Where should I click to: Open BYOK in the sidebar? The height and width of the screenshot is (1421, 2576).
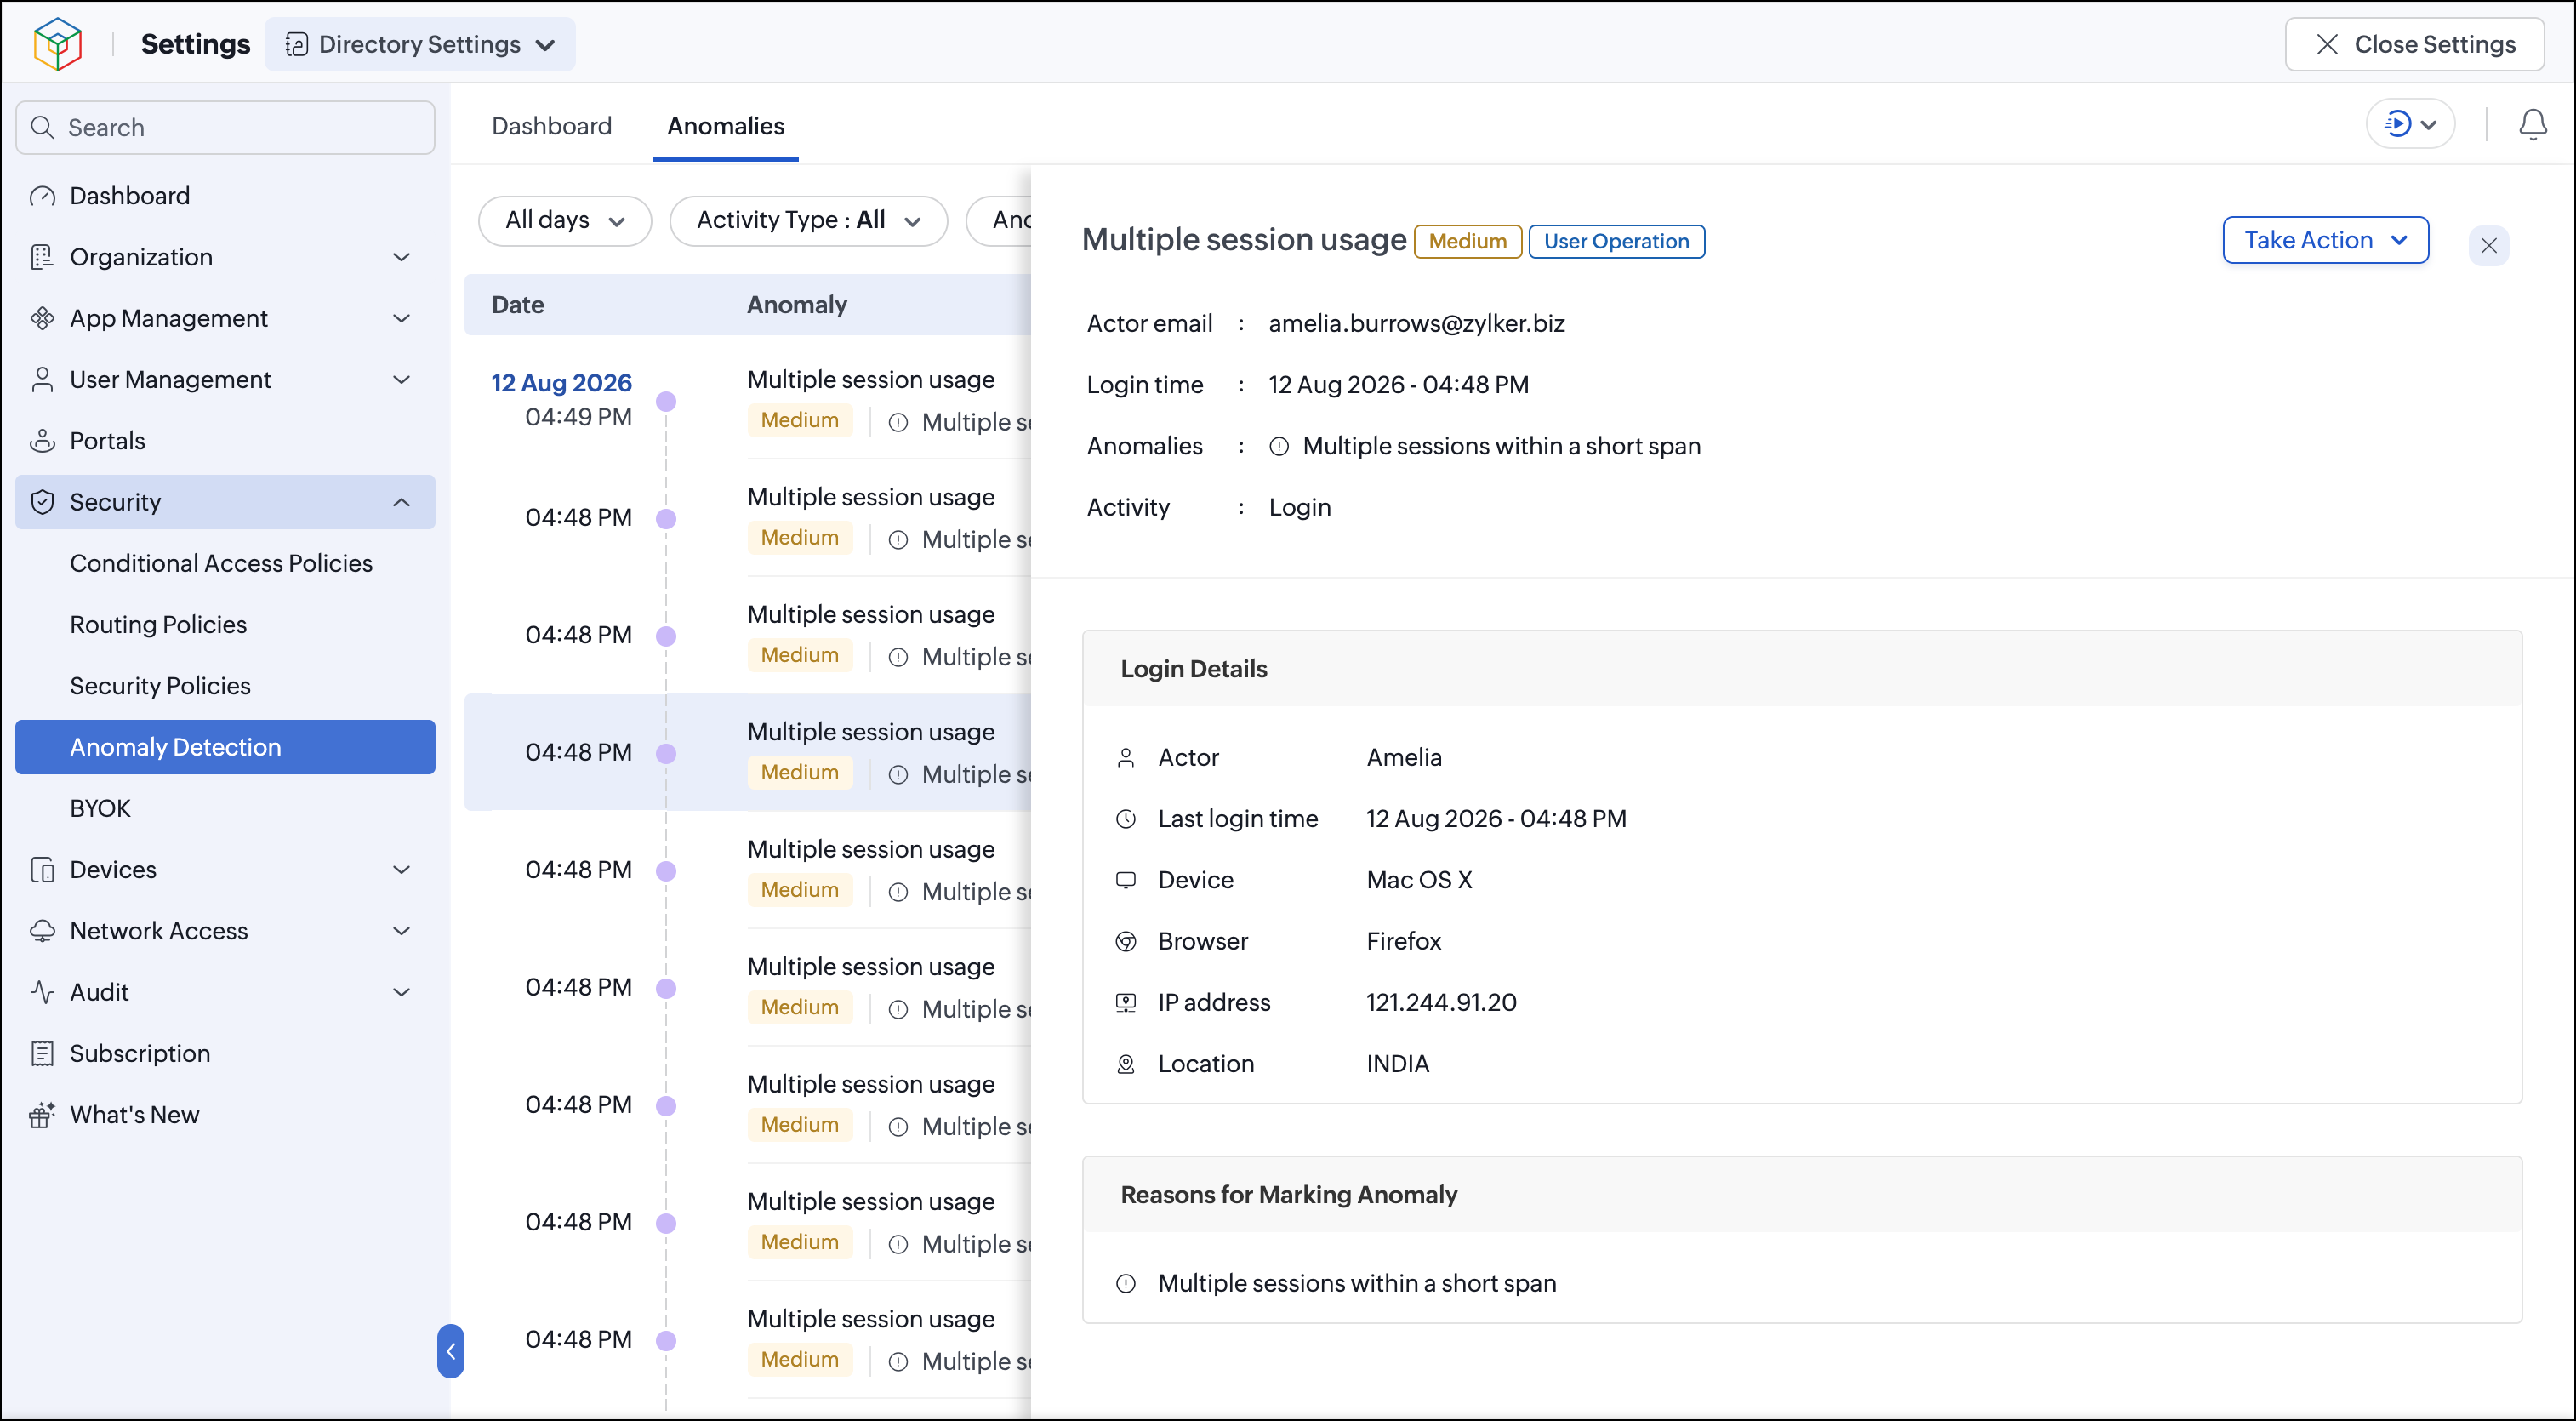click(x=225, y=808)
